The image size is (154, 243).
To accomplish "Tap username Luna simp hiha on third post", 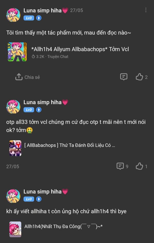I will [x=42, y=192].
